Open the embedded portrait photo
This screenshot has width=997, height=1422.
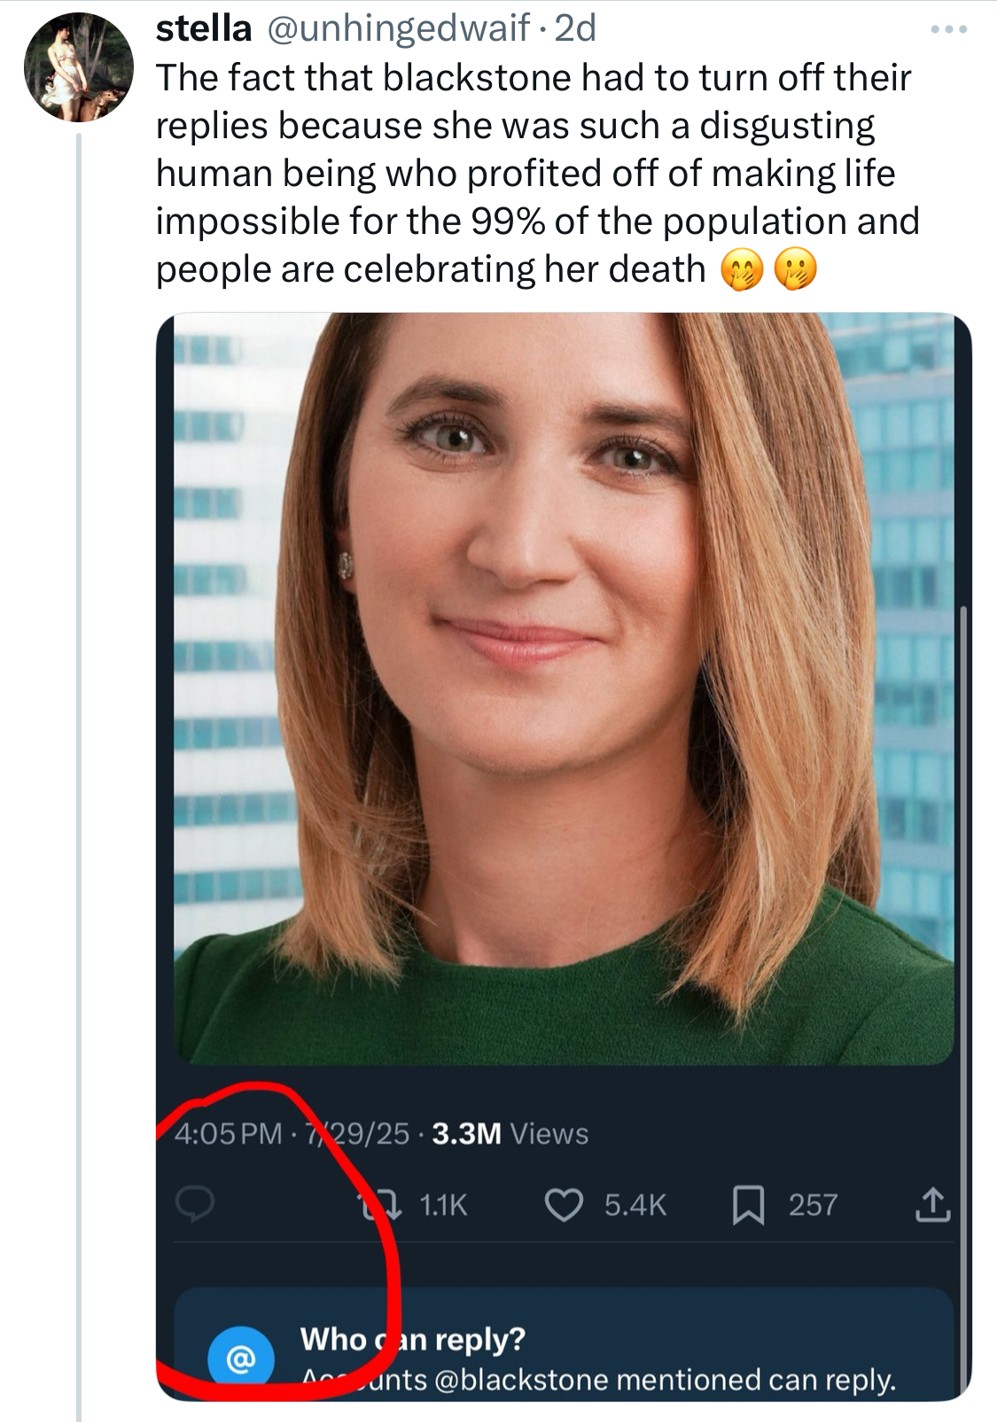point(564,688)
